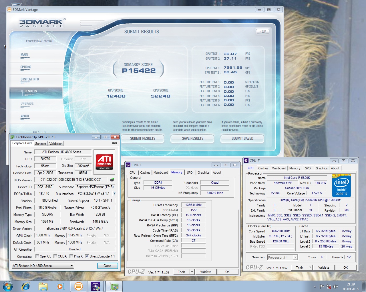Image resolution: width=366 pixels, height=292 pixels.
Task: Switch to Validation tab in GPU-Z
Action: [56, 144]
